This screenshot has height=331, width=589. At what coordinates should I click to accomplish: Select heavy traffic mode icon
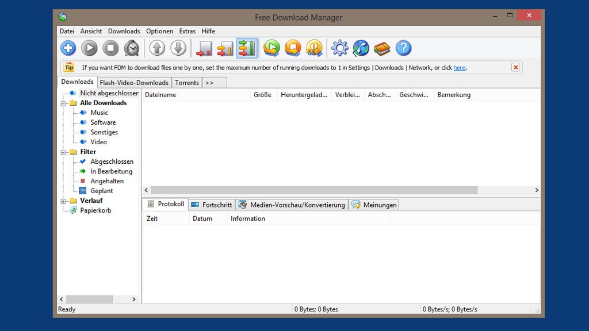247,48
